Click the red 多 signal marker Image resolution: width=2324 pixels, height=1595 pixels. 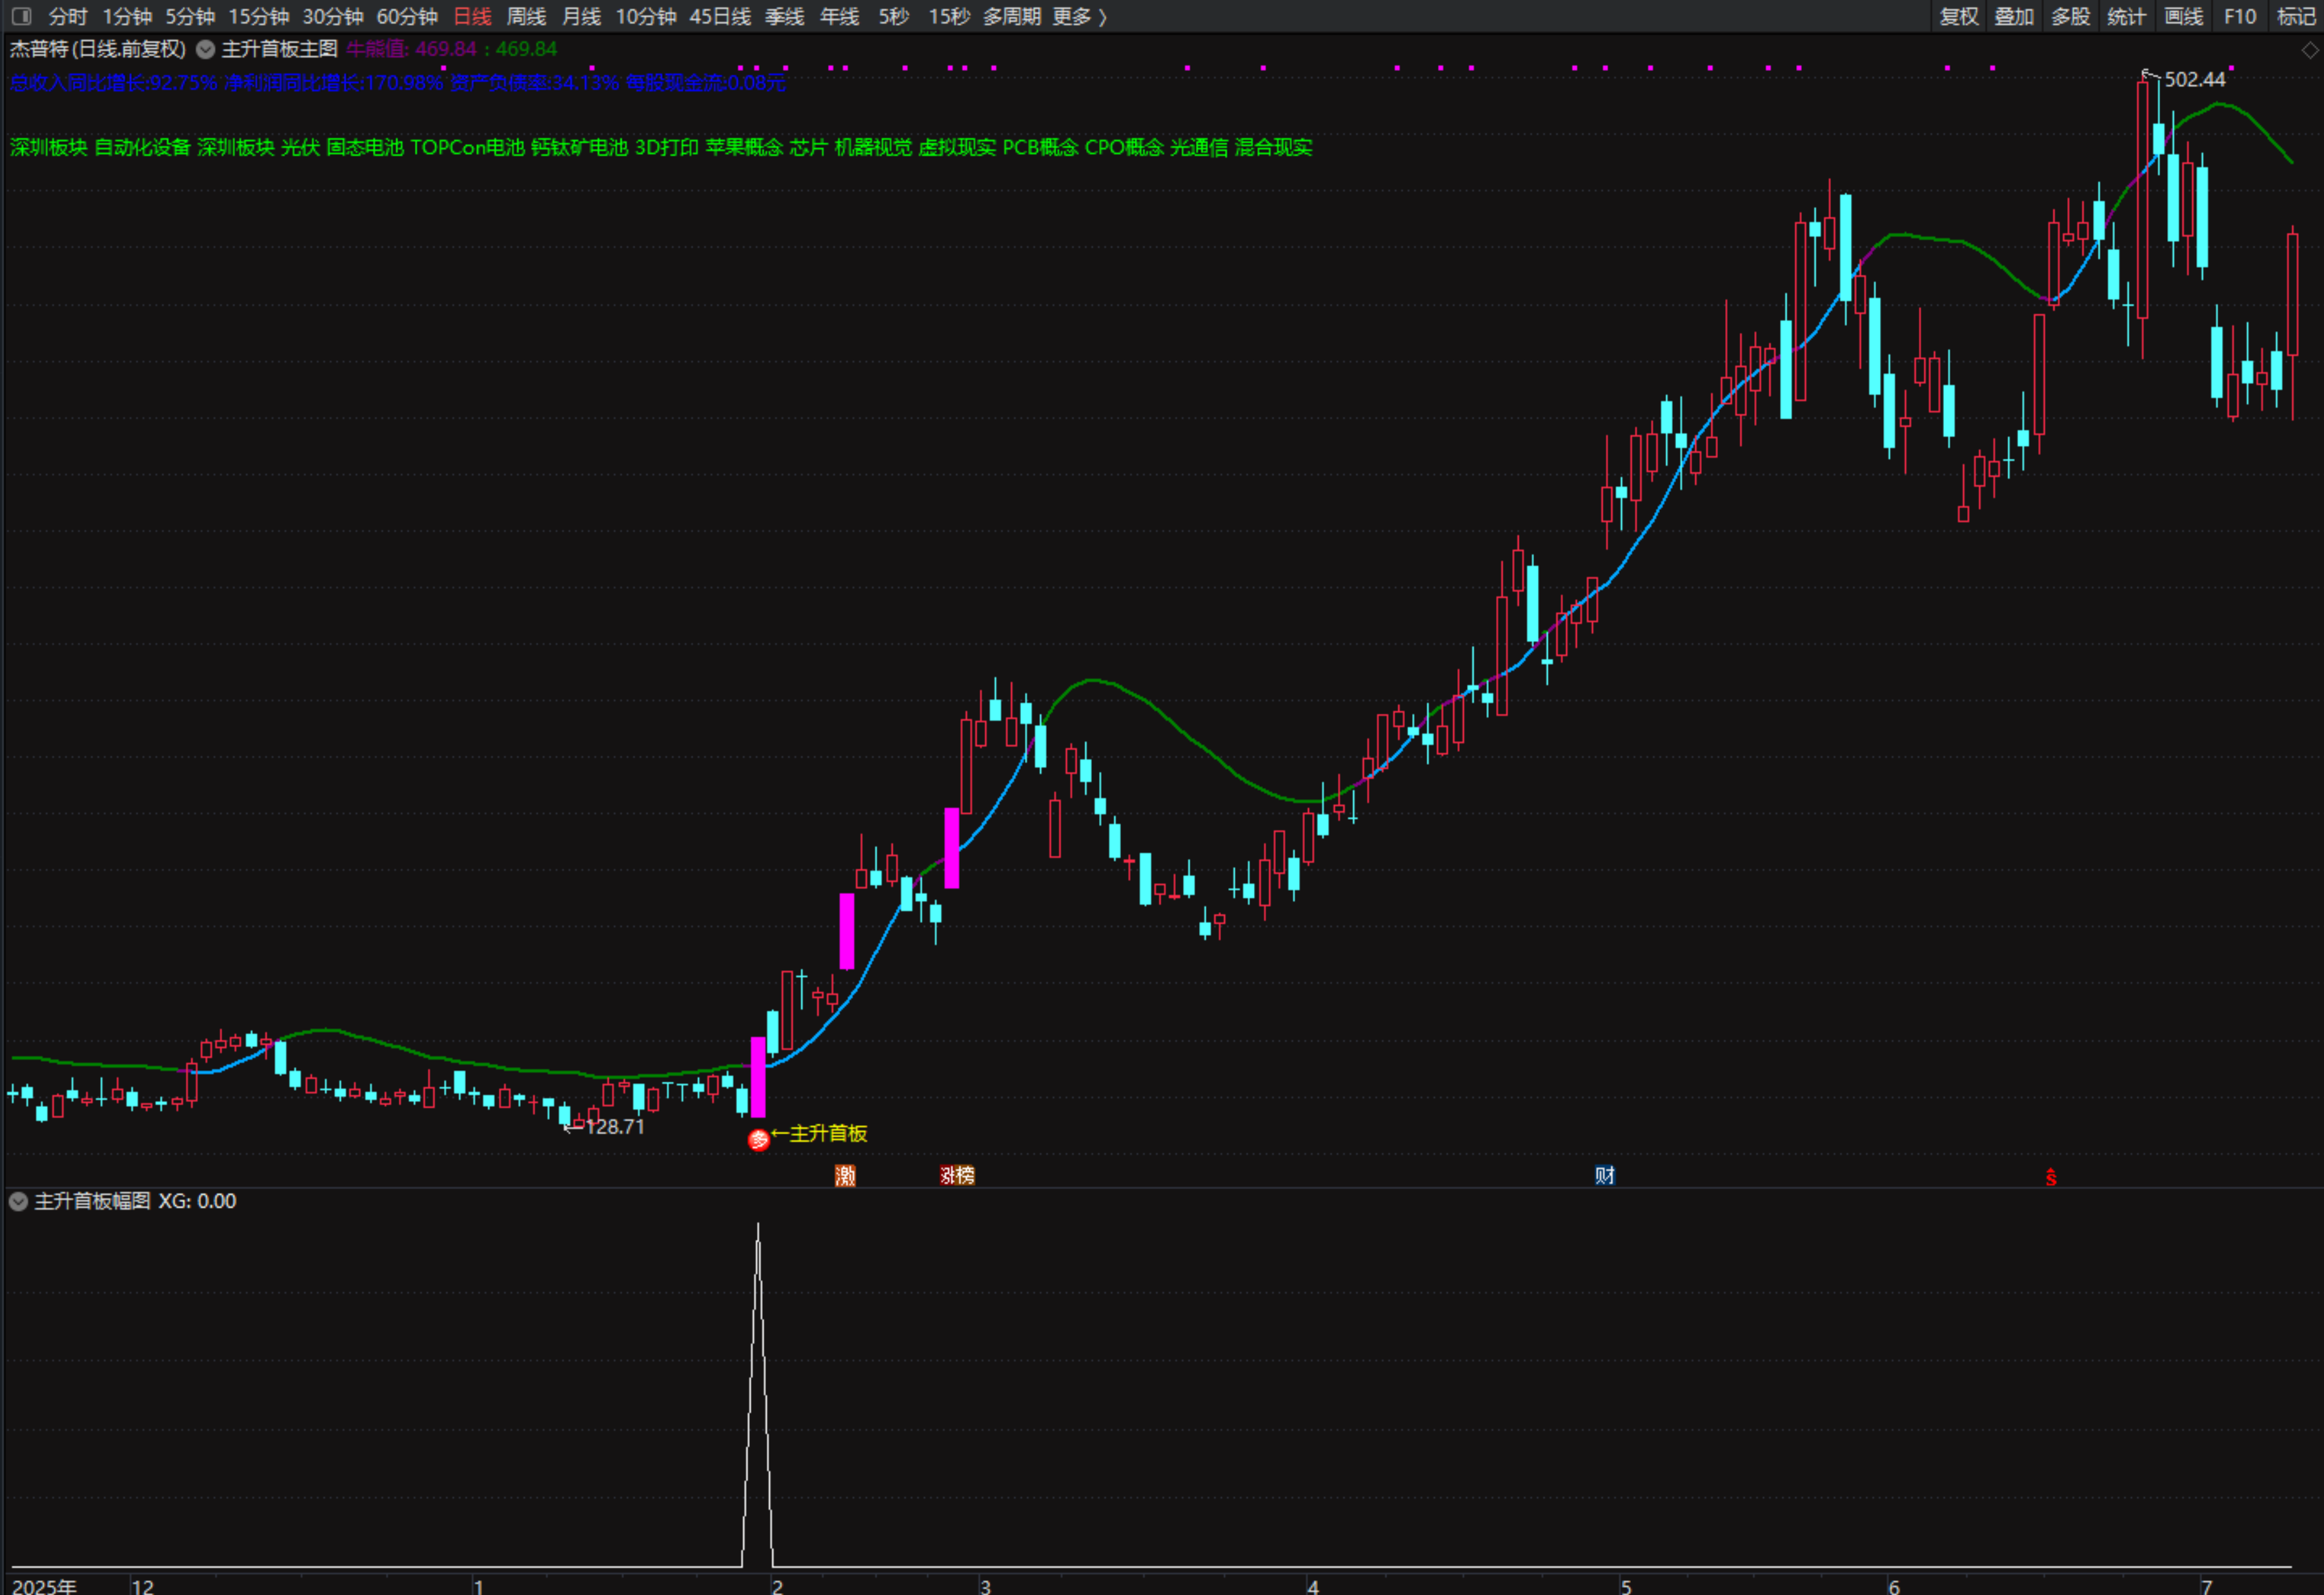tap(759, 1139)
